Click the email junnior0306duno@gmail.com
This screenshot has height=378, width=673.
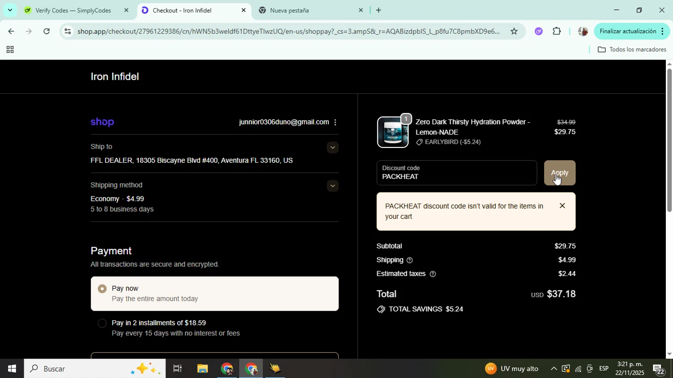284,122
